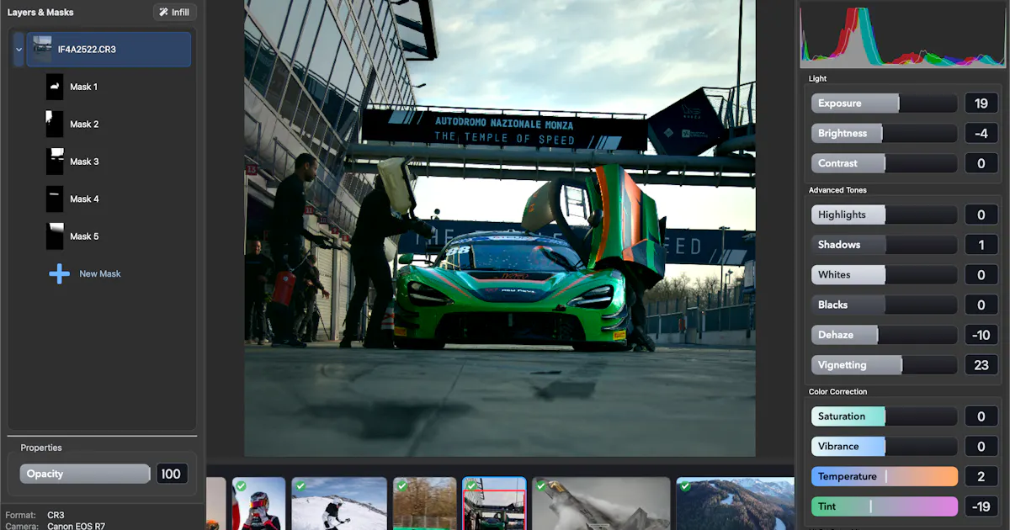Adjust the Shadows slider
Viewport: 1010px width, 530px height.
[x=885, y=245]
